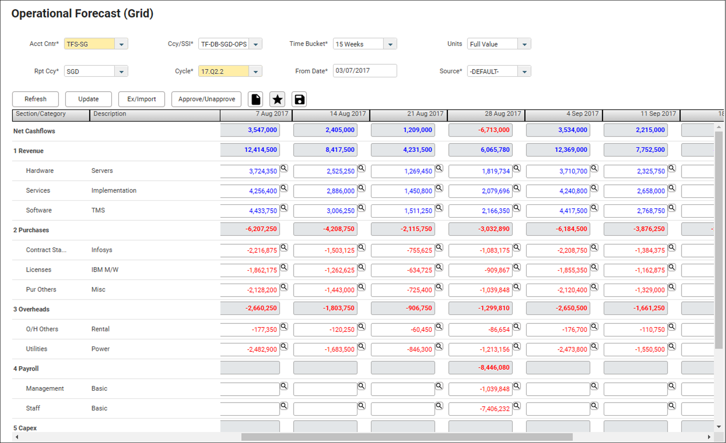Screen dimensions: 726x443
Task: Select the 28 Aug 2017 column header
Action: point(486,115)
